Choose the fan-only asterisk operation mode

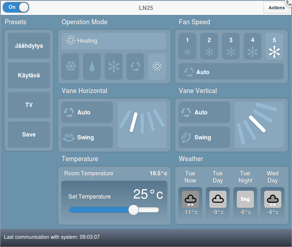[x=114, y=67]
